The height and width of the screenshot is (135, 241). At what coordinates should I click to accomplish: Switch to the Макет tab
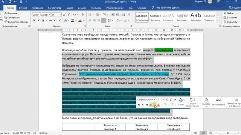click(70, 8)
